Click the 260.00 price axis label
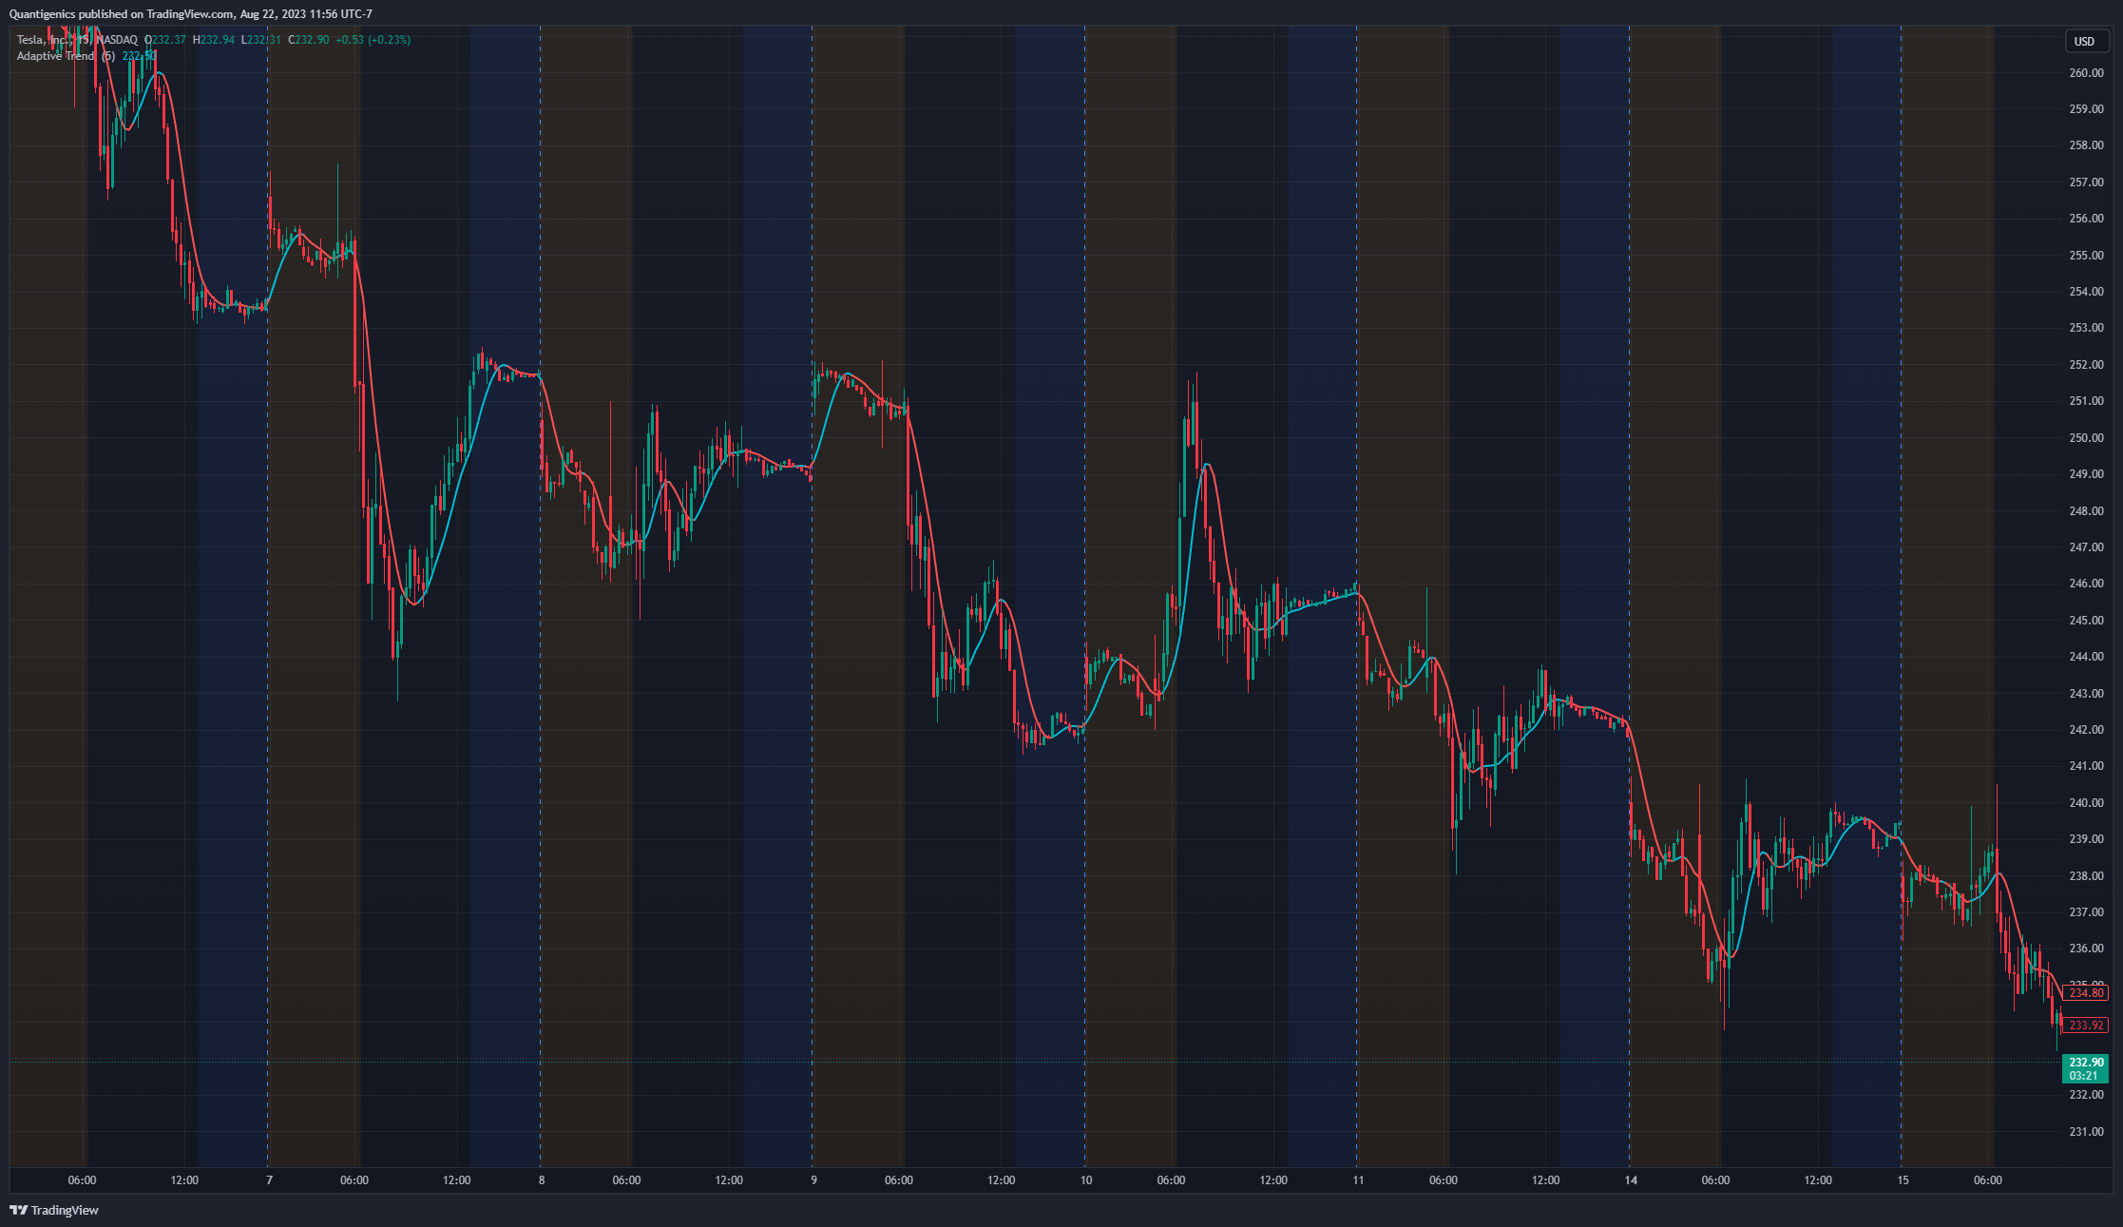Image resolution: width=2123 pixels, height=1227 pixels. click(2086, 73)
